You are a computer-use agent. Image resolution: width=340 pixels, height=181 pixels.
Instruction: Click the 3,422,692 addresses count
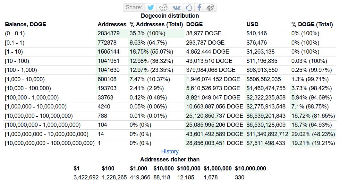click(x=86, y=177)
